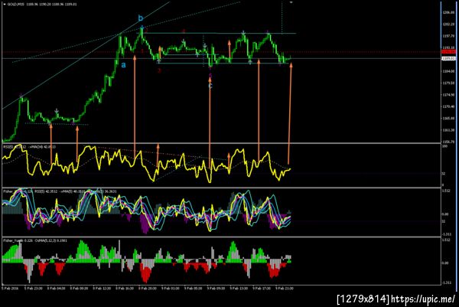Click the 1156.79 price axis label

click(448, 142)
